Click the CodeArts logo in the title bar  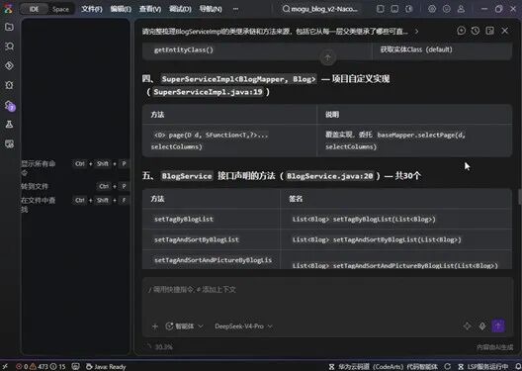[x=8, y=9]
